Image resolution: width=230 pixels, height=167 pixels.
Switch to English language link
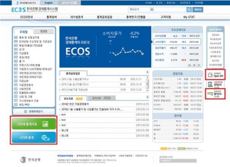tap(49, 3)
